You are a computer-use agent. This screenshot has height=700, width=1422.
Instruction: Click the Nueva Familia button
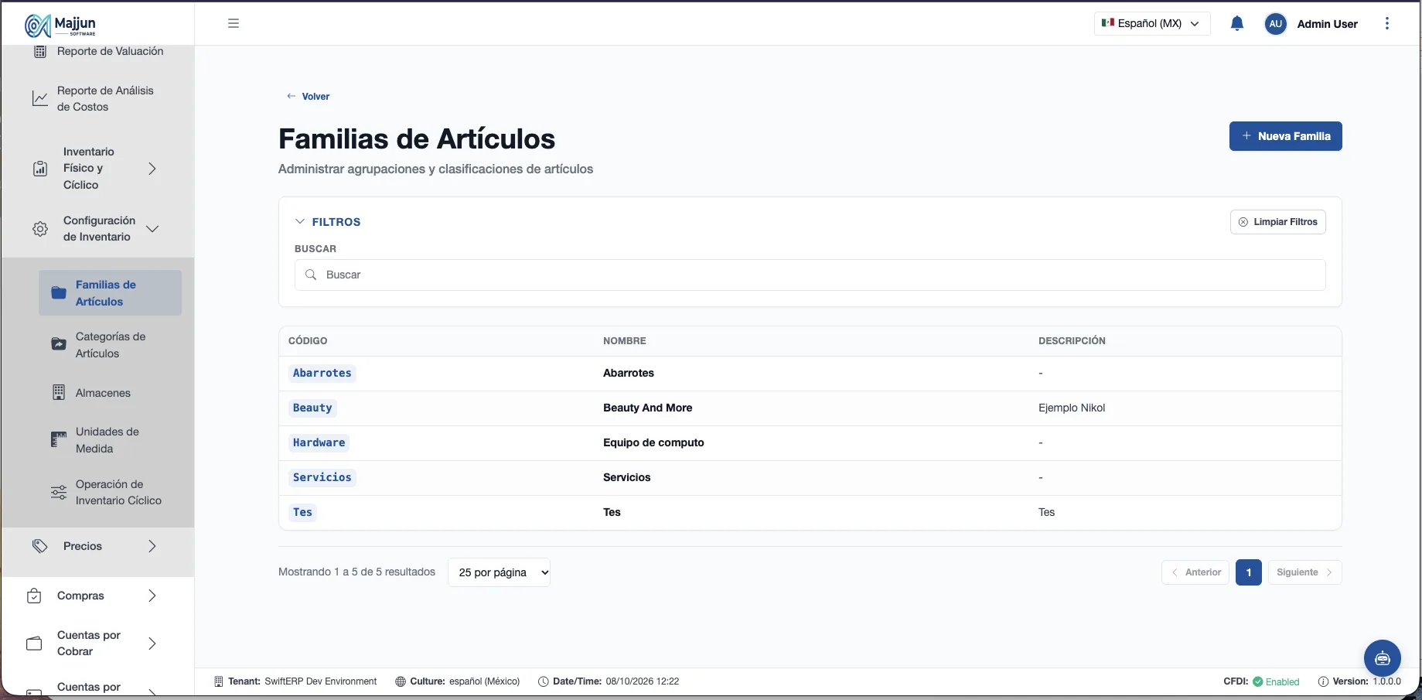click(x=1285, y=136)
